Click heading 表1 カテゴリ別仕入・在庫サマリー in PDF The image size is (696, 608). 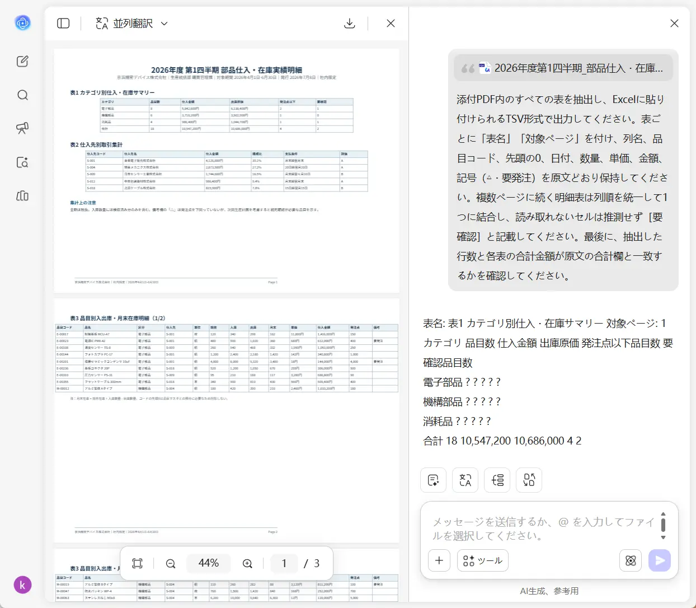click(112, 92)
